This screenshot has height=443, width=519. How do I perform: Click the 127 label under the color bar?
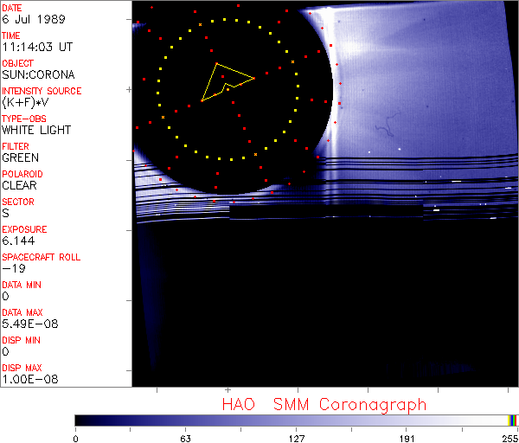[x=296, y=437]
